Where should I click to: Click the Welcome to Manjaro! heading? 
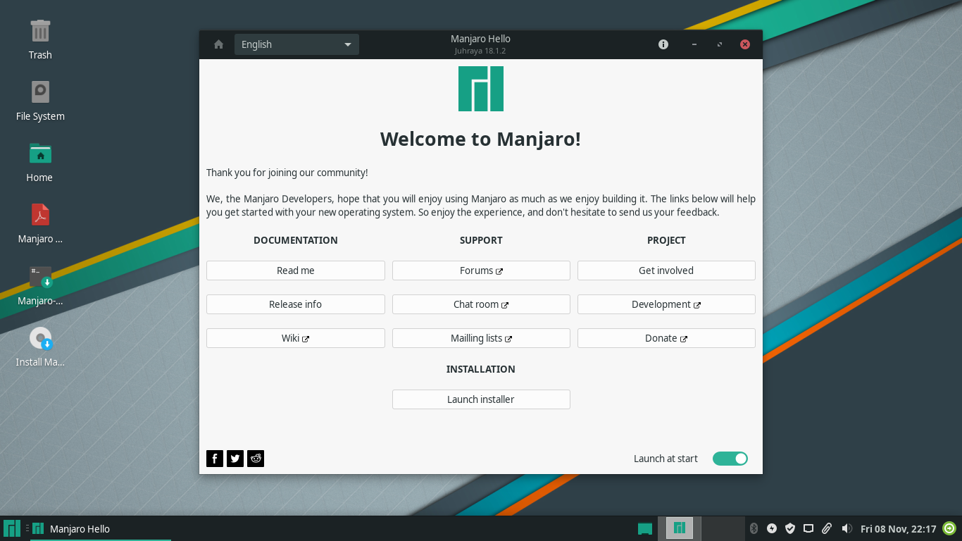[481, 139]
